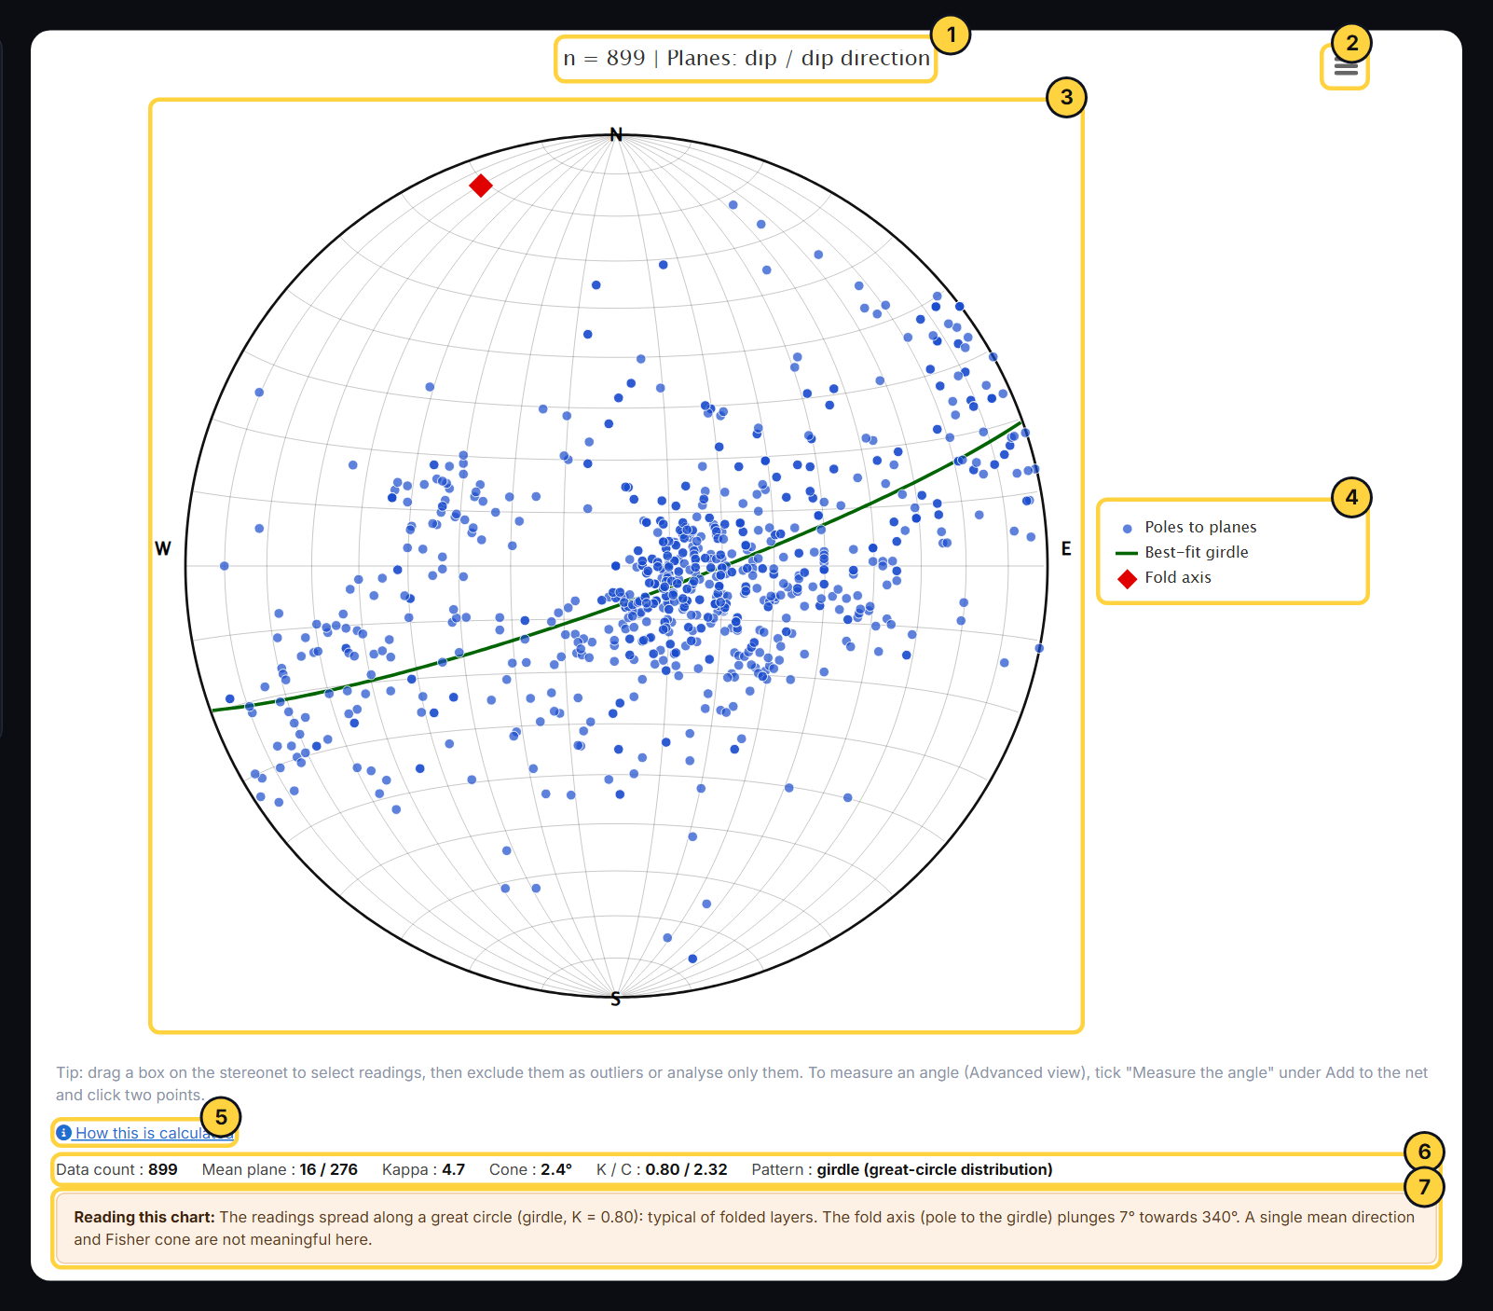1493x1311 pixels.
Task: Toggle Best-fit girdle legend entry
Action: (1183, 552)
